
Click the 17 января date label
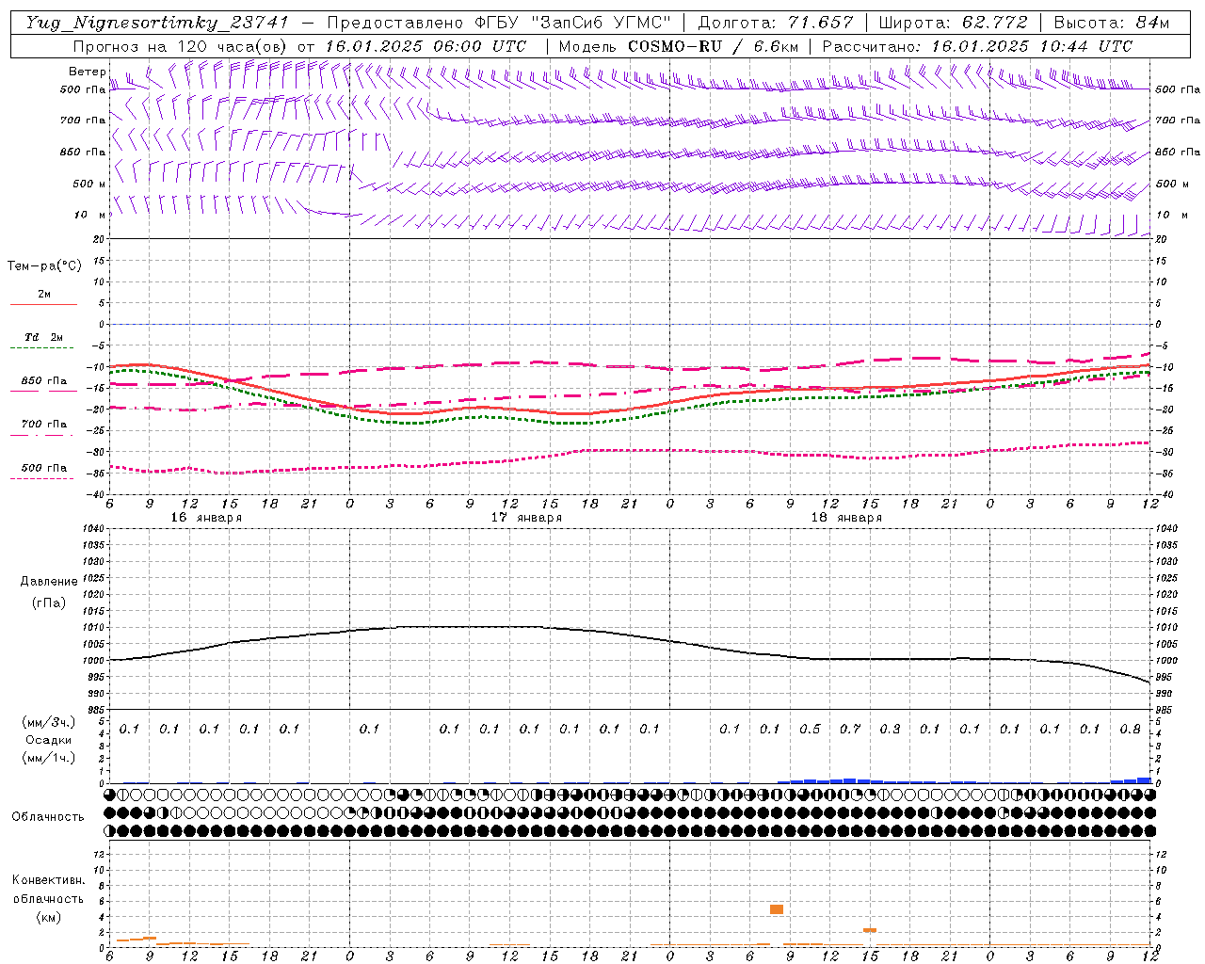pyautogui.click(x=526, y=518)
